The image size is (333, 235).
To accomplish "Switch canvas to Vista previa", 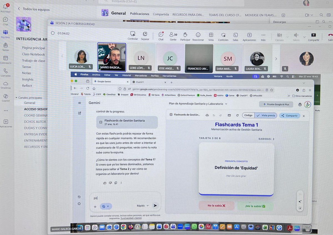I will (x=266, y=115).
